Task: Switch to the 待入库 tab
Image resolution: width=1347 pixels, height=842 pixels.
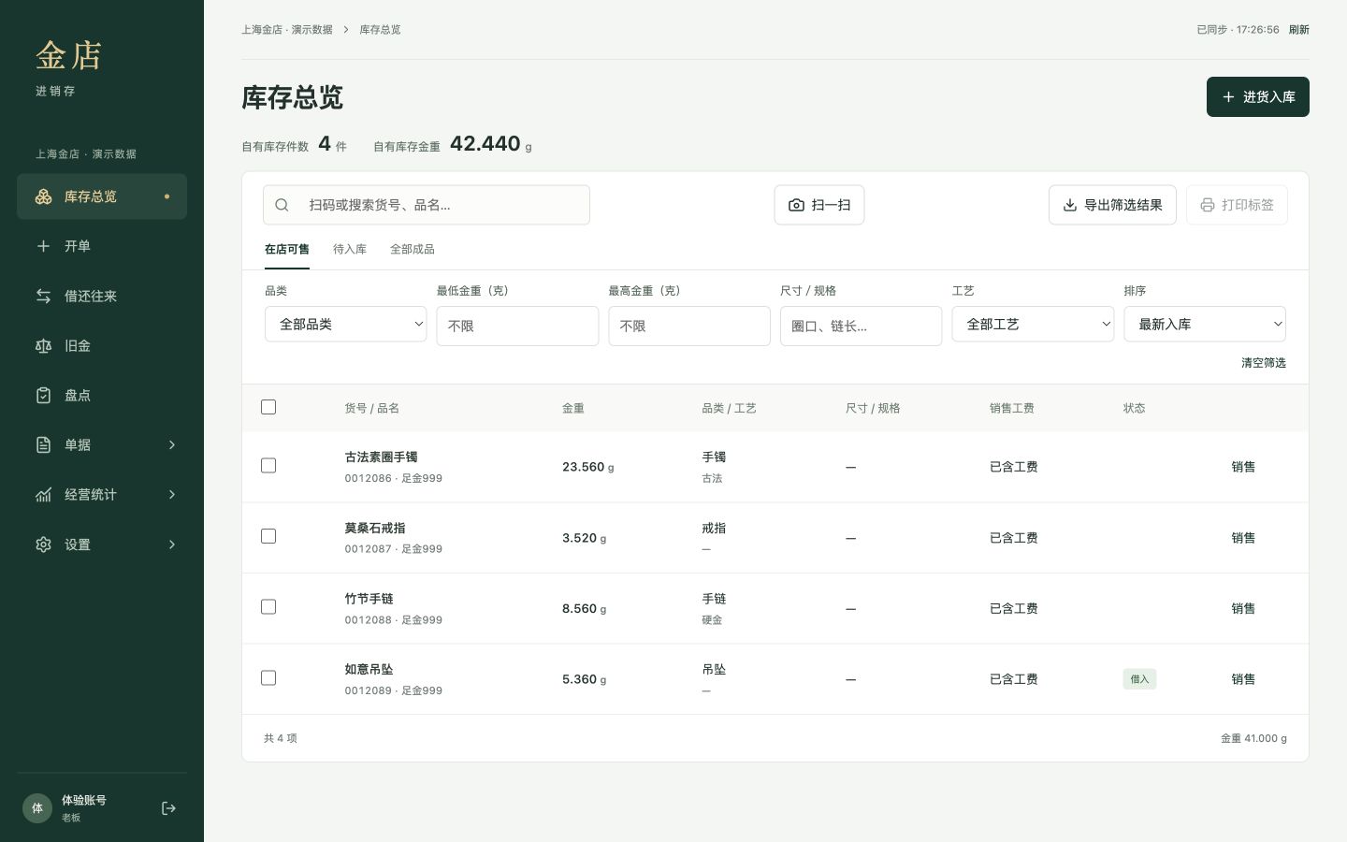Action: point(350,250)
